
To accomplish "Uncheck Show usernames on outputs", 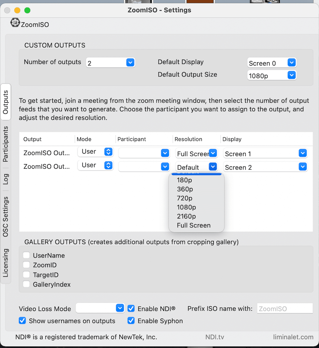I will pos(22,320).
